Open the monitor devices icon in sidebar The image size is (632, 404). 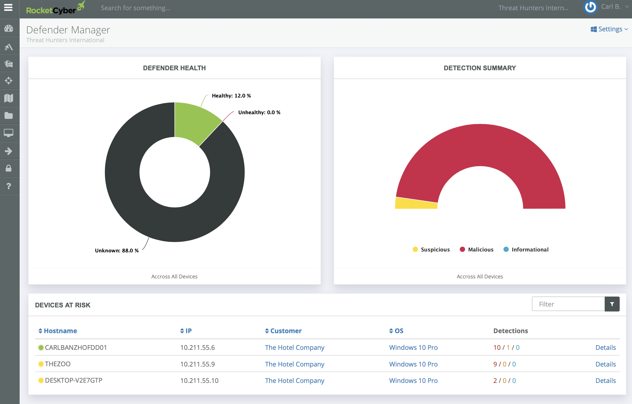pyautogui.click(x=9, y=133)
